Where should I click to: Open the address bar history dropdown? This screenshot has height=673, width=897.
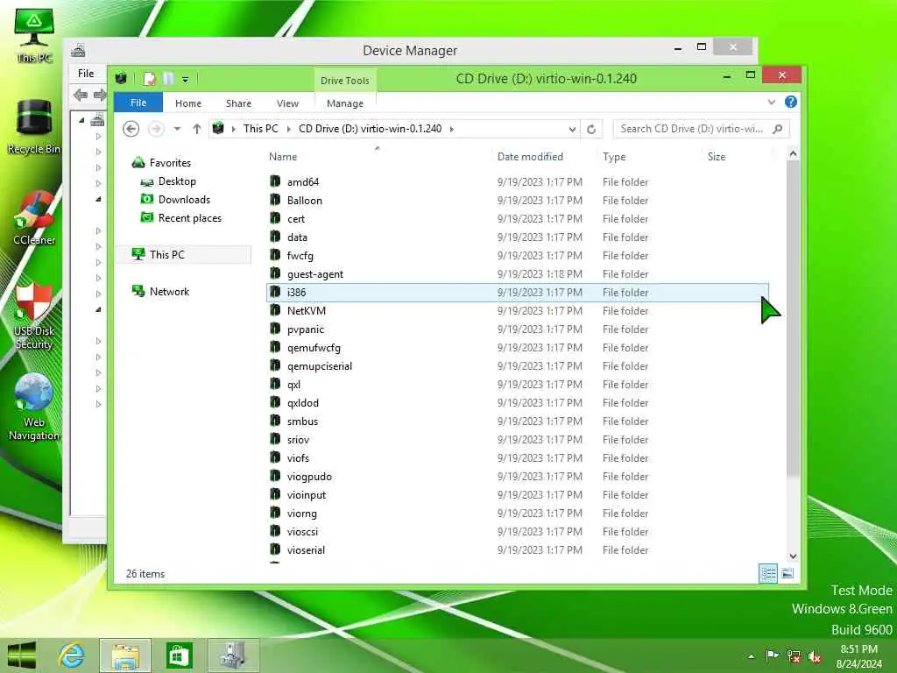pyautogui.click(x=572, y=129)
